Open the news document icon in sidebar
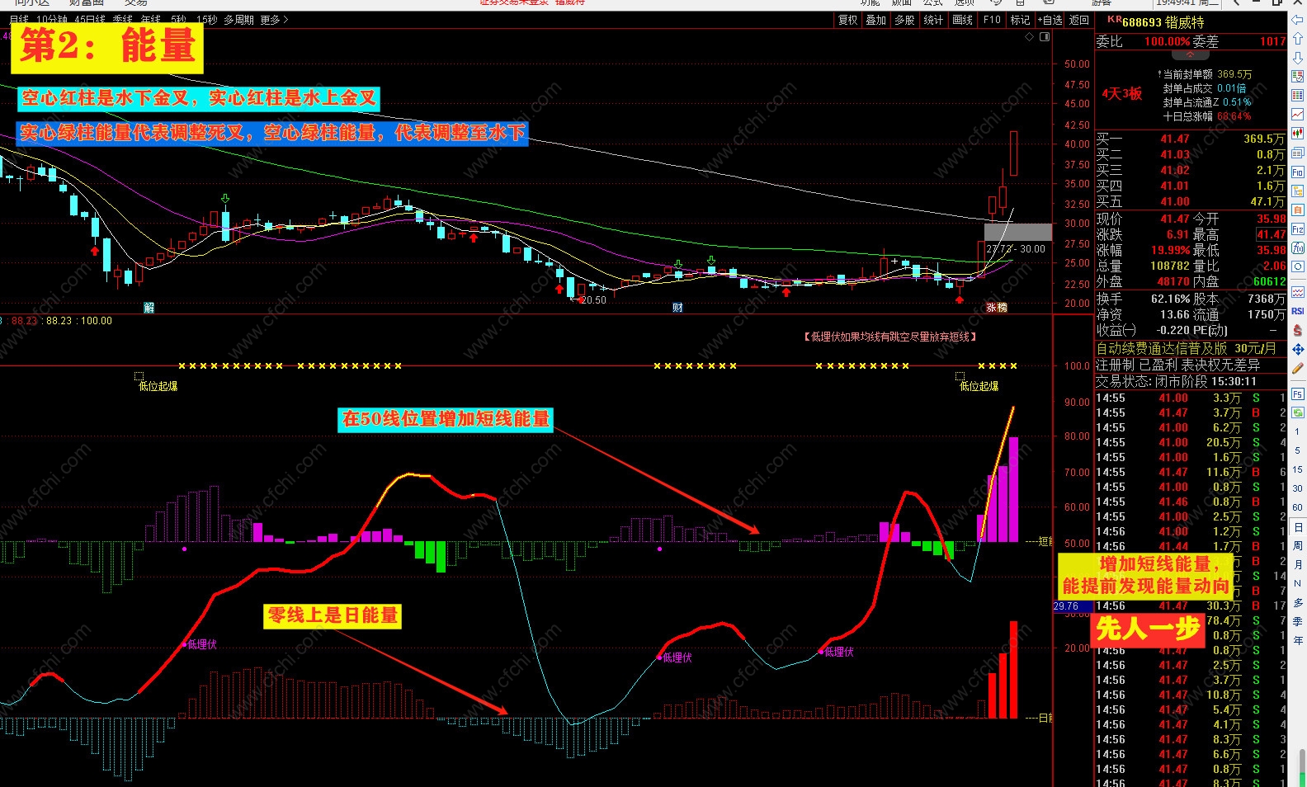 pyautogui.click(x=1297, y=153)
